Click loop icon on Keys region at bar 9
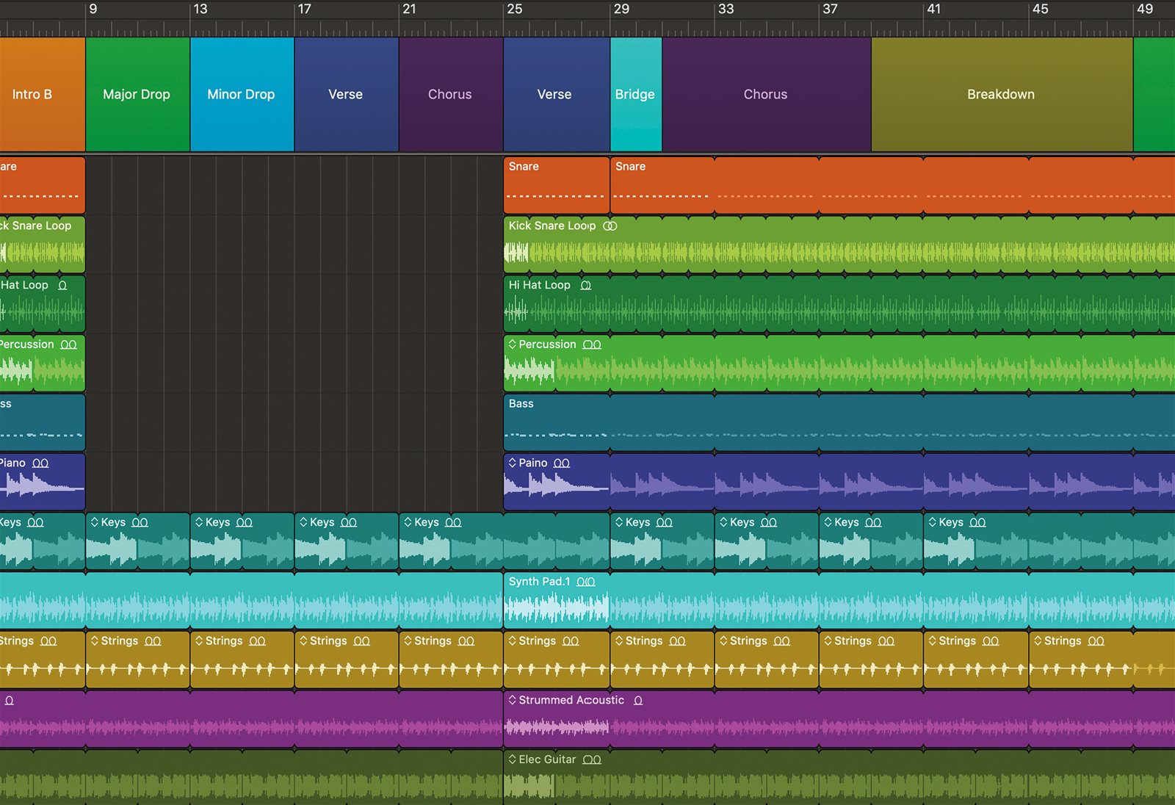 pos(140,523)
